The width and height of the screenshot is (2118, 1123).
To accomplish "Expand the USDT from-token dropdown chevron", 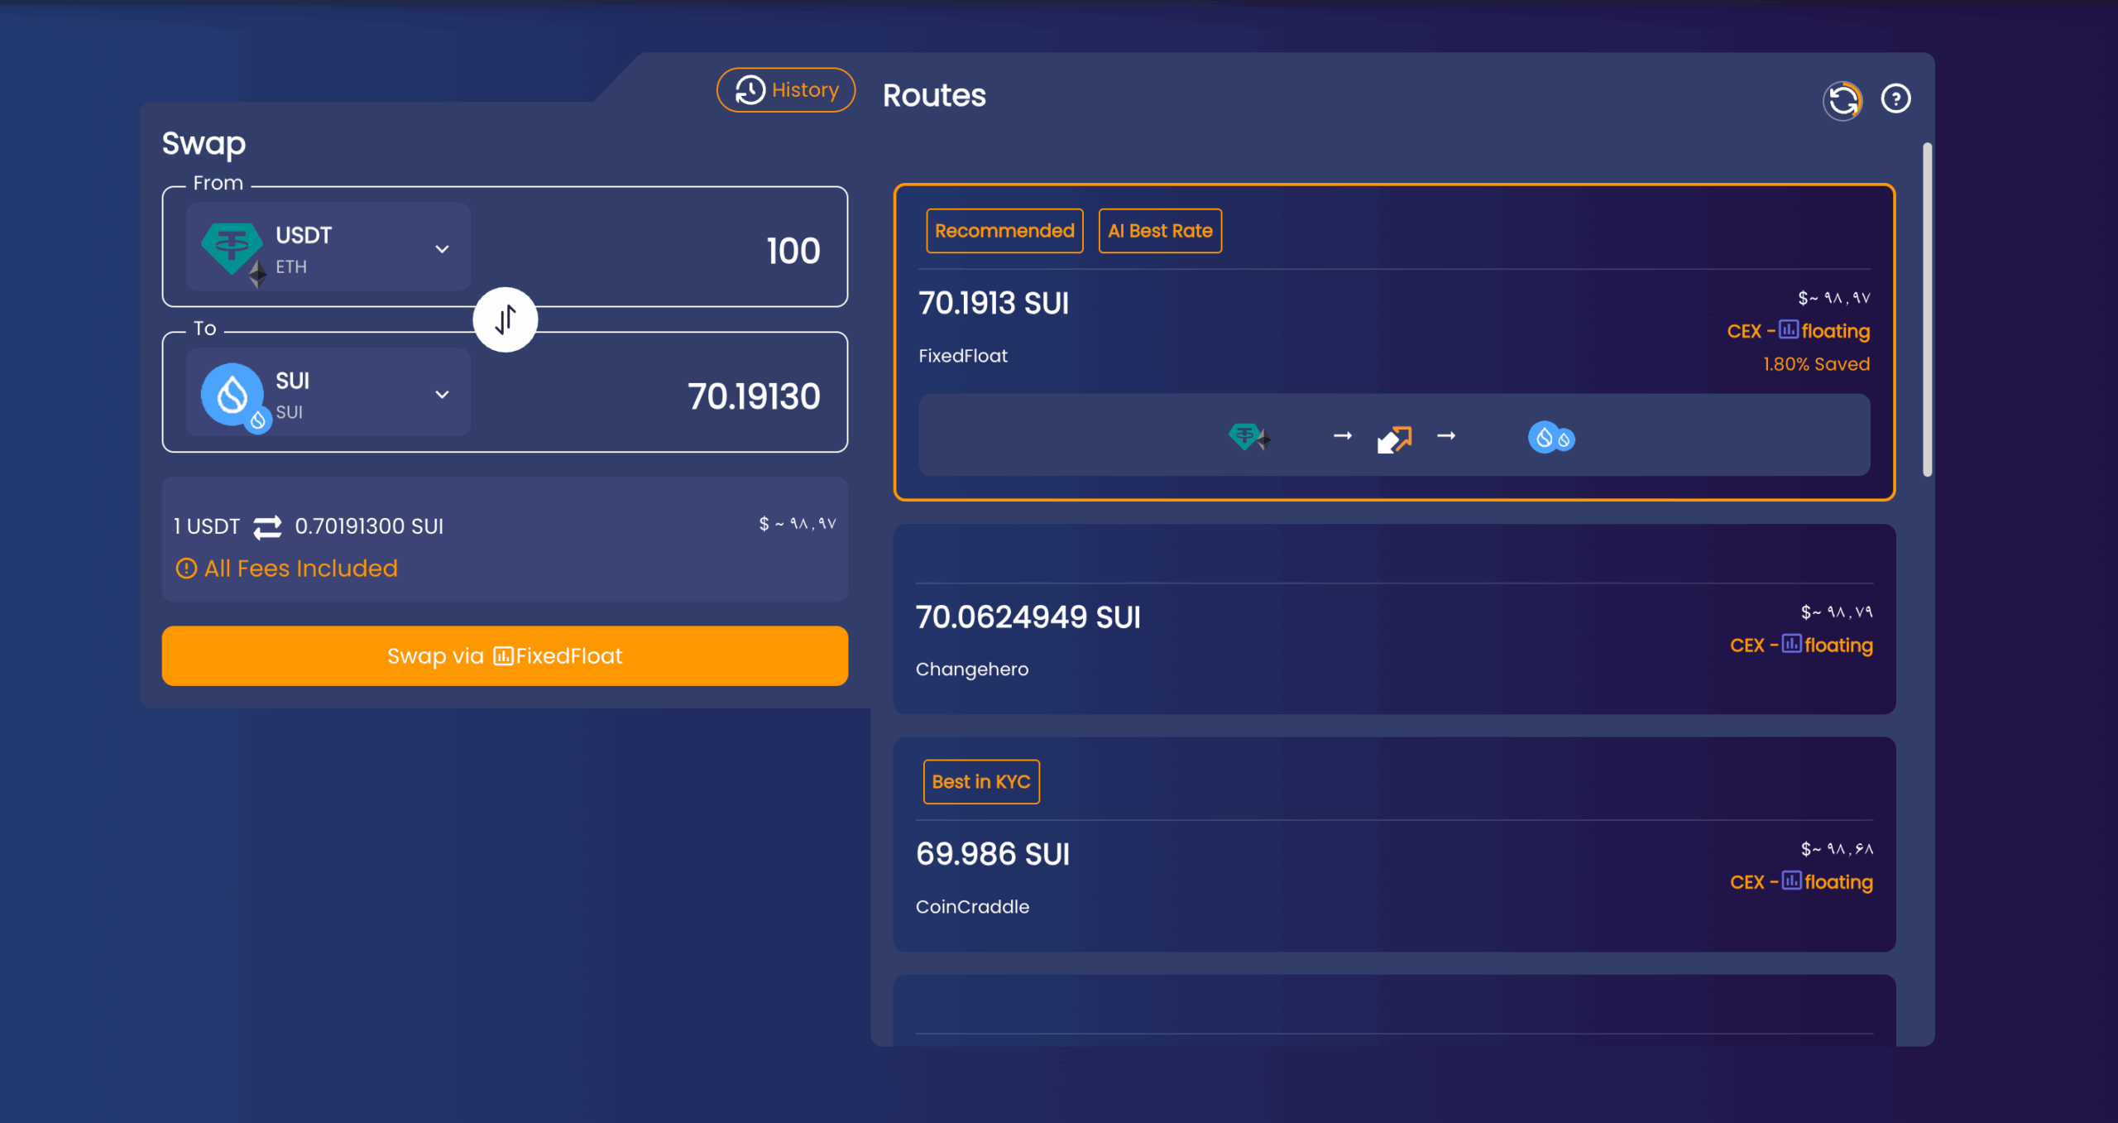I will [442, 249].
